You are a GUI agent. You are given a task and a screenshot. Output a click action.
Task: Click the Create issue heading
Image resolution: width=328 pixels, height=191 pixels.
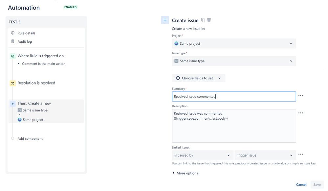185,20
